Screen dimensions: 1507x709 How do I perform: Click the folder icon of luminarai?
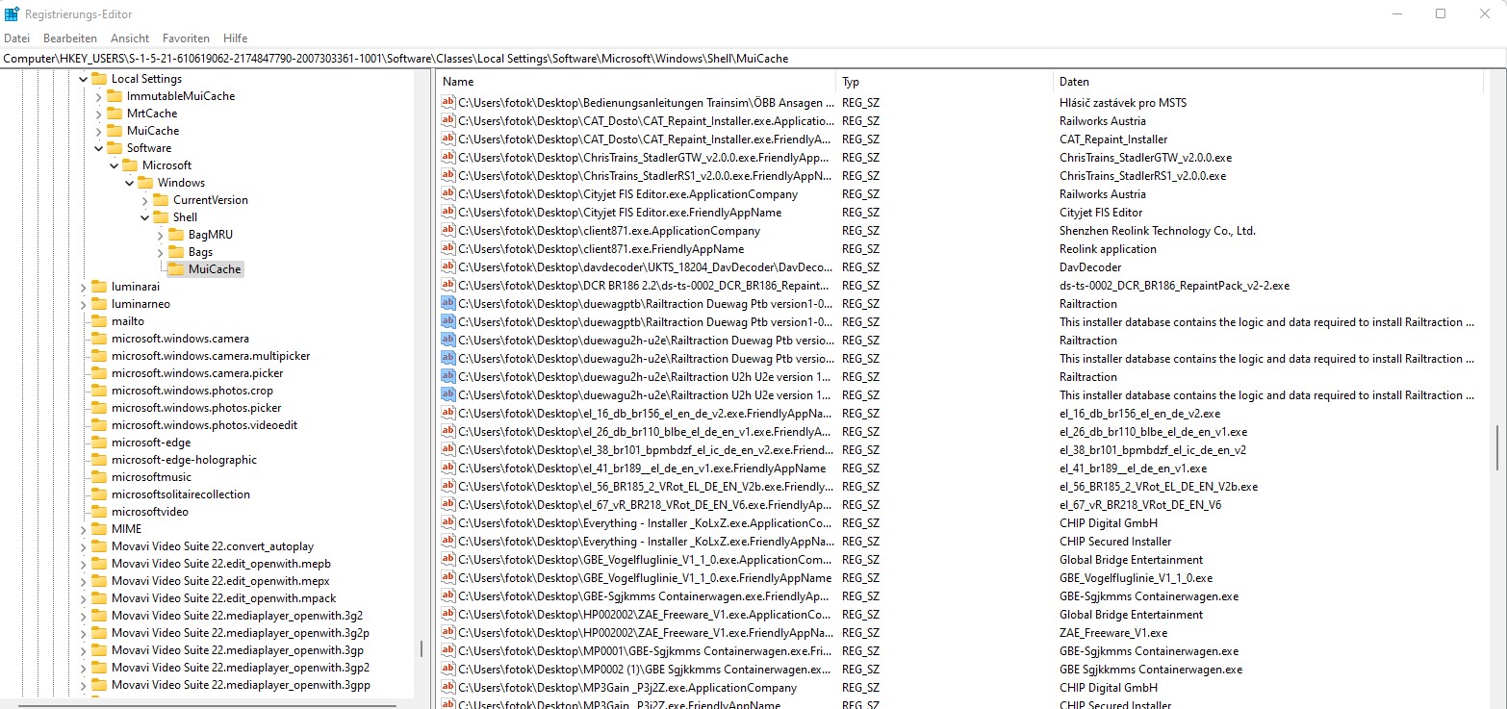[x=99, y=287]
